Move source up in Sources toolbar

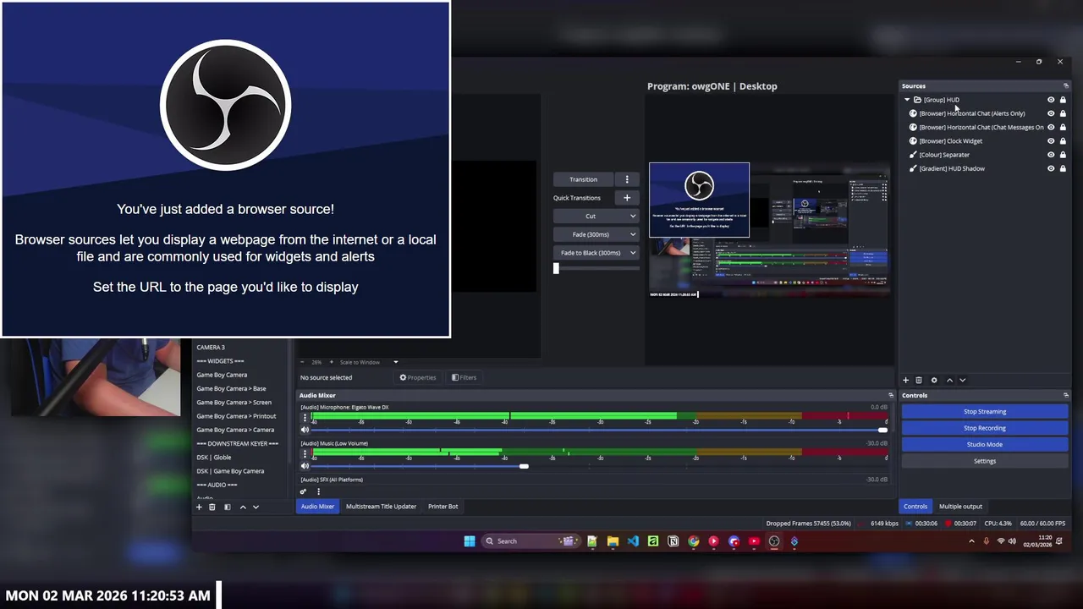(x=949, y=381)
